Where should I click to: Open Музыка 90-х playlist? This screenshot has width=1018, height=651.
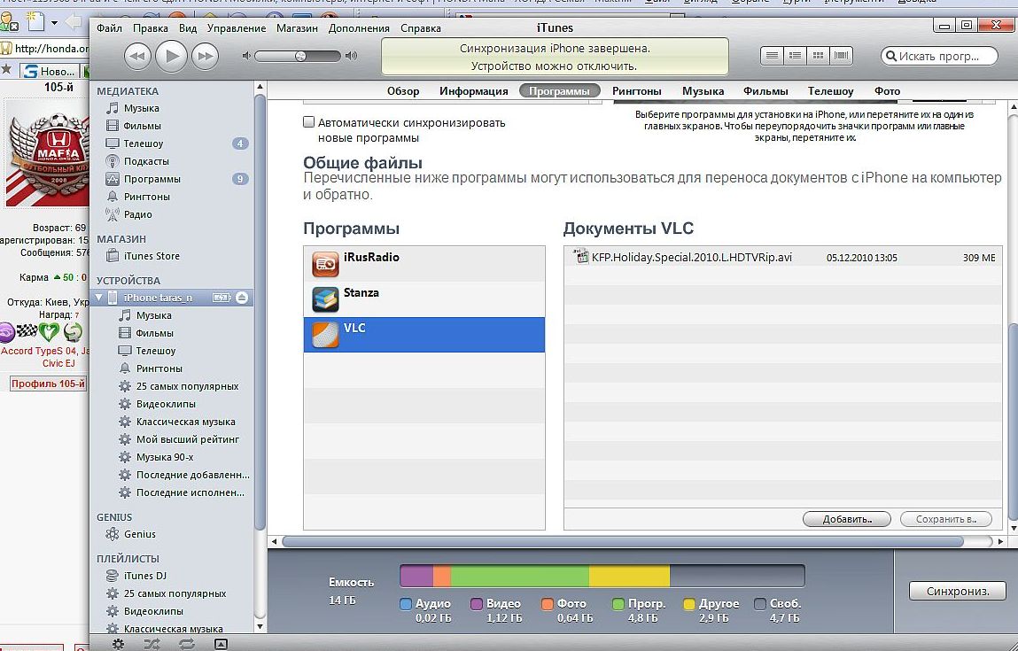[x=164, y=457]
